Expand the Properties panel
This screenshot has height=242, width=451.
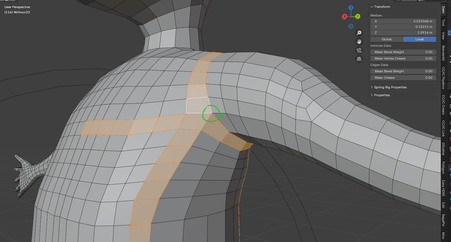(x=372, y=95)
